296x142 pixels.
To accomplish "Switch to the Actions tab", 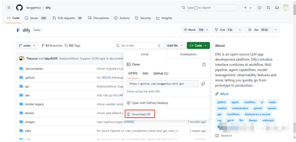I will [122, 18].
